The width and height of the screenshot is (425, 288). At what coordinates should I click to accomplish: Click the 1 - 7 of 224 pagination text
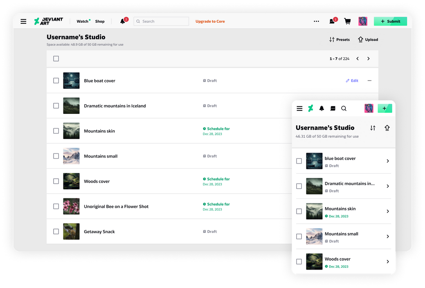[x=339, y=59]
